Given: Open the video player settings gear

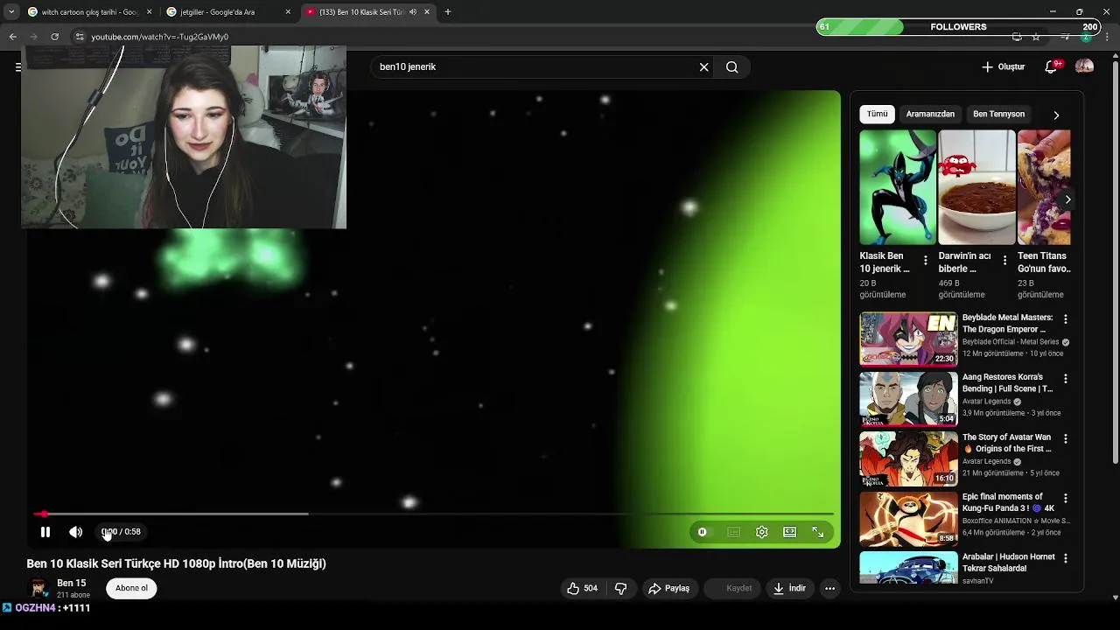Looking at the screenshot, I should [762, 532].
